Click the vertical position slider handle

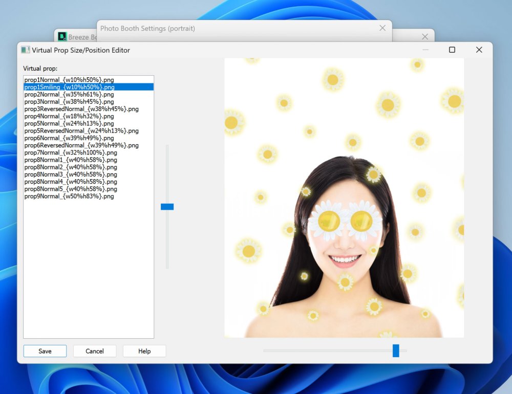pyautogui.click(x=167, y=207)
